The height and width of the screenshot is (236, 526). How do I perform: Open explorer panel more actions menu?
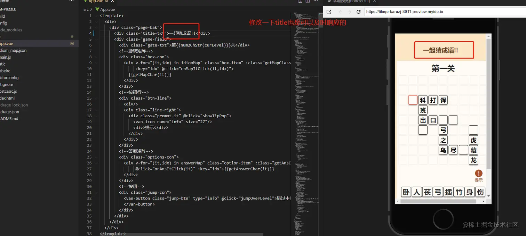[x=71, y=1]
